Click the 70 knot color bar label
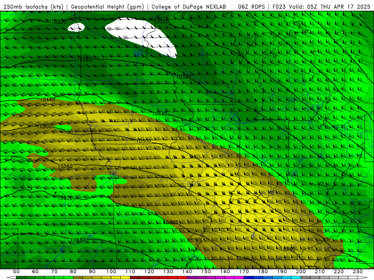The width and height of the screenshot is (374, 280). 54,272
